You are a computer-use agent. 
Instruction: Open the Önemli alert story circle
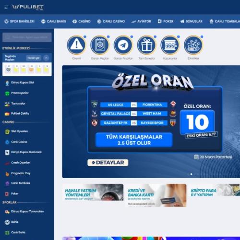[76, 45]
